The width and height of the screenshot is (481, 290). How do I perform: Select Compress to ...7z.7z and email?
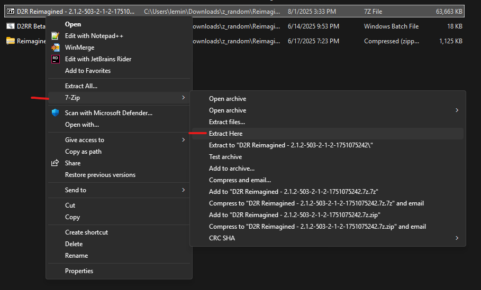[x=316, y=203]
